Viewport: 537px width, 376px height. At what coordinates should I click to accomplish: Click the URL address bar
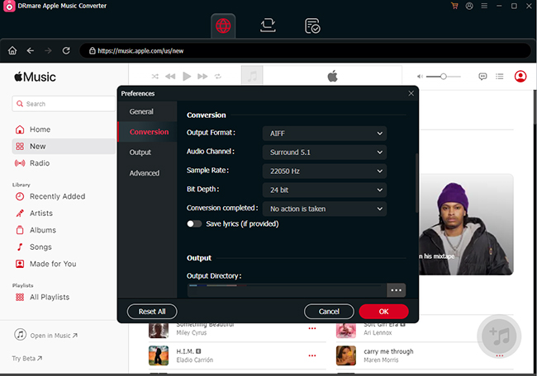(x=305, y=51)
